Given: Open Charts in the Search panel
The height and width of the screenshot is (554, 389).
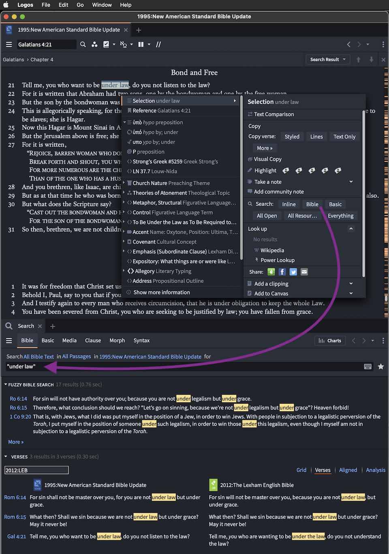Looking at the screenshot, I should click(329, 341).
